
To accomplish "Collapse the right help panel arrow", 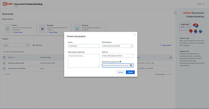I will pyautogui.click(x=175, y=13).
